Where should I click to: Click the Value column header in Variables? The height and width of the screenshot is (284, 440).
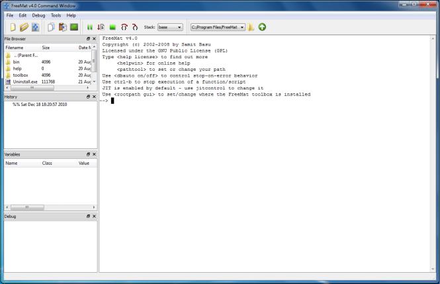(x=87, y=164)
